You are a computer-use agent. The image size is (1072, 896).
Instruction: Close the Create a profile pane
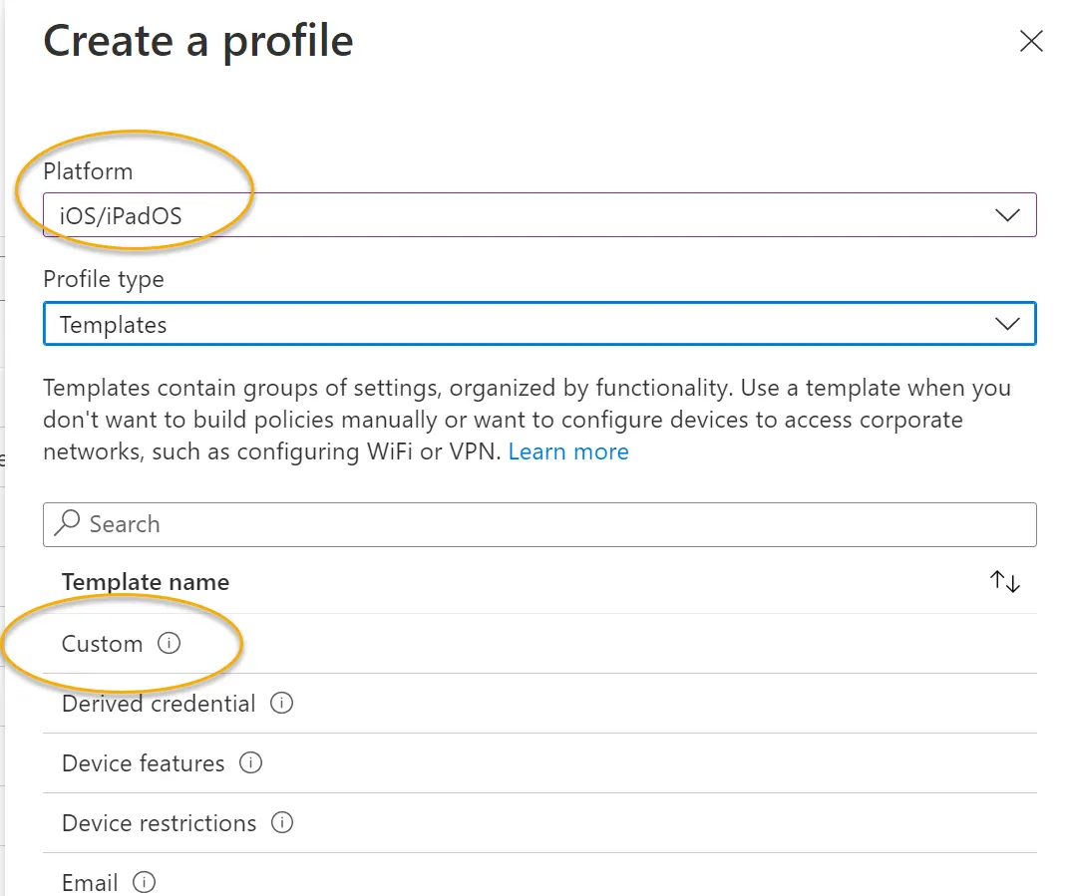pos(1031,41)
